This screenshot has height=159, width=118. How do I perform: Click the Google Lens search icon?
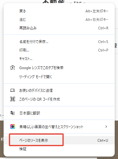click(13, 68)
